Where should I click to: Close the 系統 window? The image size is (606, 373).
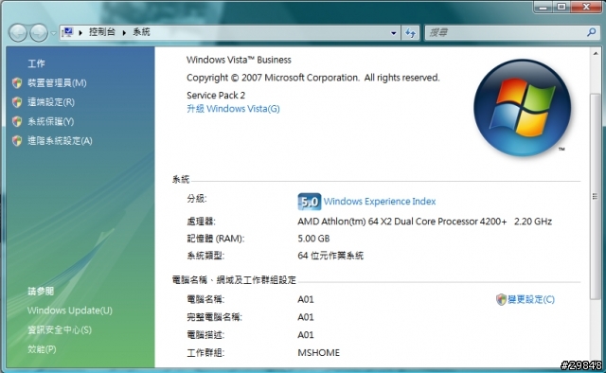(x=586, y=7)
